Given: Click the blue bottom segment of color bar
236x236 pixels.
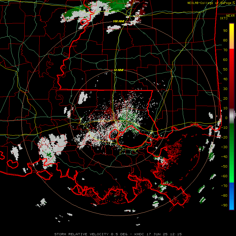Looking at the screenshot, I should point(232,196).
